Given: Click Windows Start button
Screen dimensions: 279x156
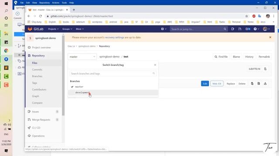Looking at the screenshot, I should [x=6, y=3].
